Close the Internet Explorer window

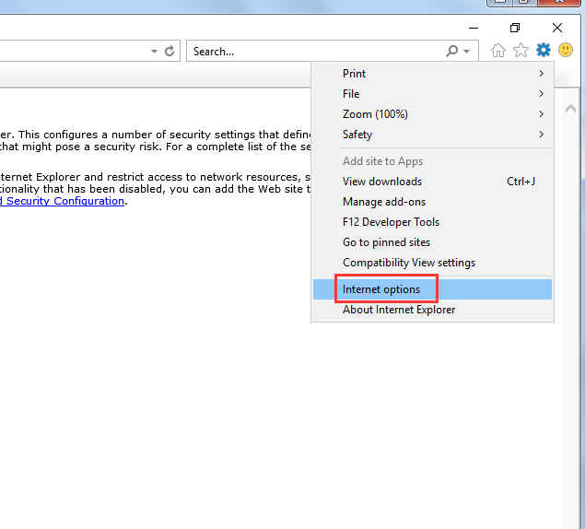[x=557, y=28]
